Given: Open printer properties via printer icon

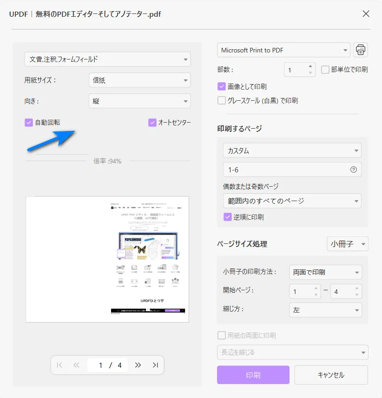Looking at the screenshot, I should pyautogui.click(x=361, y=50).
